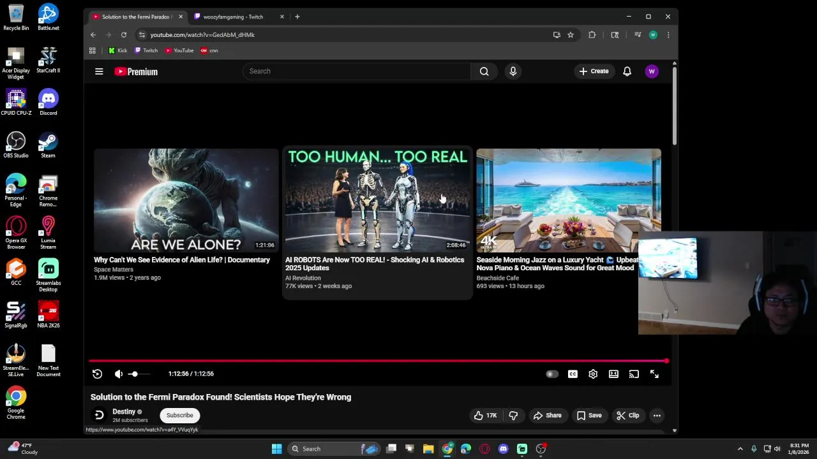Screen dimensions: 817x459
Task: Toggle closed captions (CC) in player
Action: point(573,374)
